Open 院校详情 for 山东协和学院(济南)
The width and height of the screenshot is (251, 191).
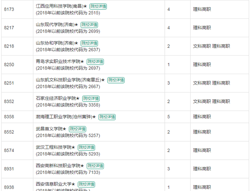click(89, 43)
